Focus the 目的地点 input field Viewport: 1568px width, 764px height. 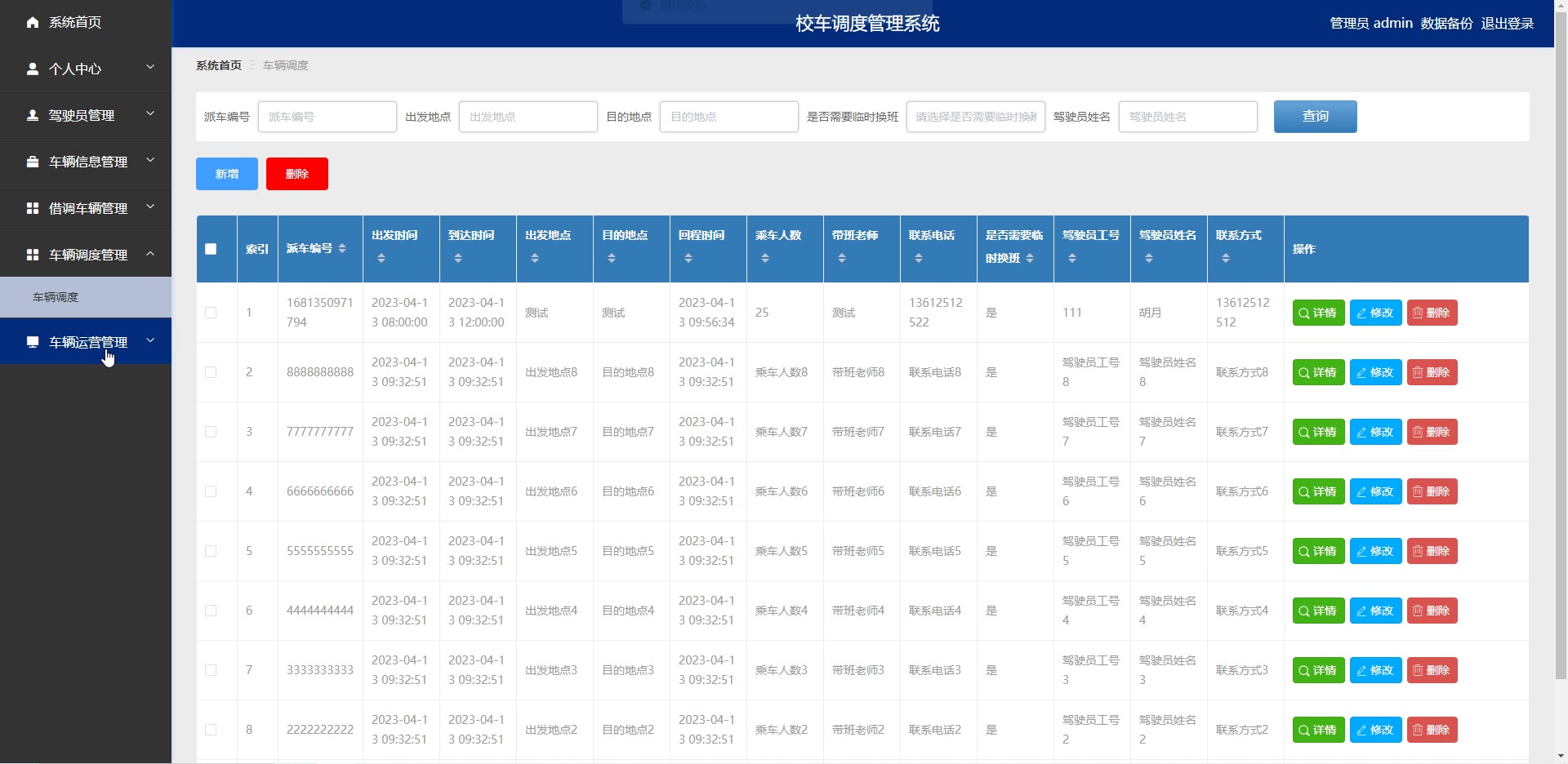(728, 117)
